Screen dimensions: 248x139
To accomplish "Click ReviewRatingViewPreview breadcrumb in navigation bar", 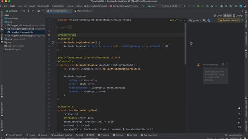I will [x=124, y=6].
